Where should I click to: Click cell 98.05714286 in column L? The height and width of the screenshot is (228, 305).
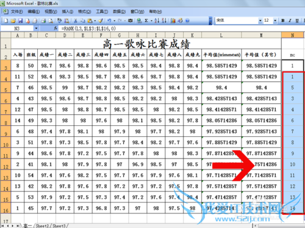pos(221,120)
